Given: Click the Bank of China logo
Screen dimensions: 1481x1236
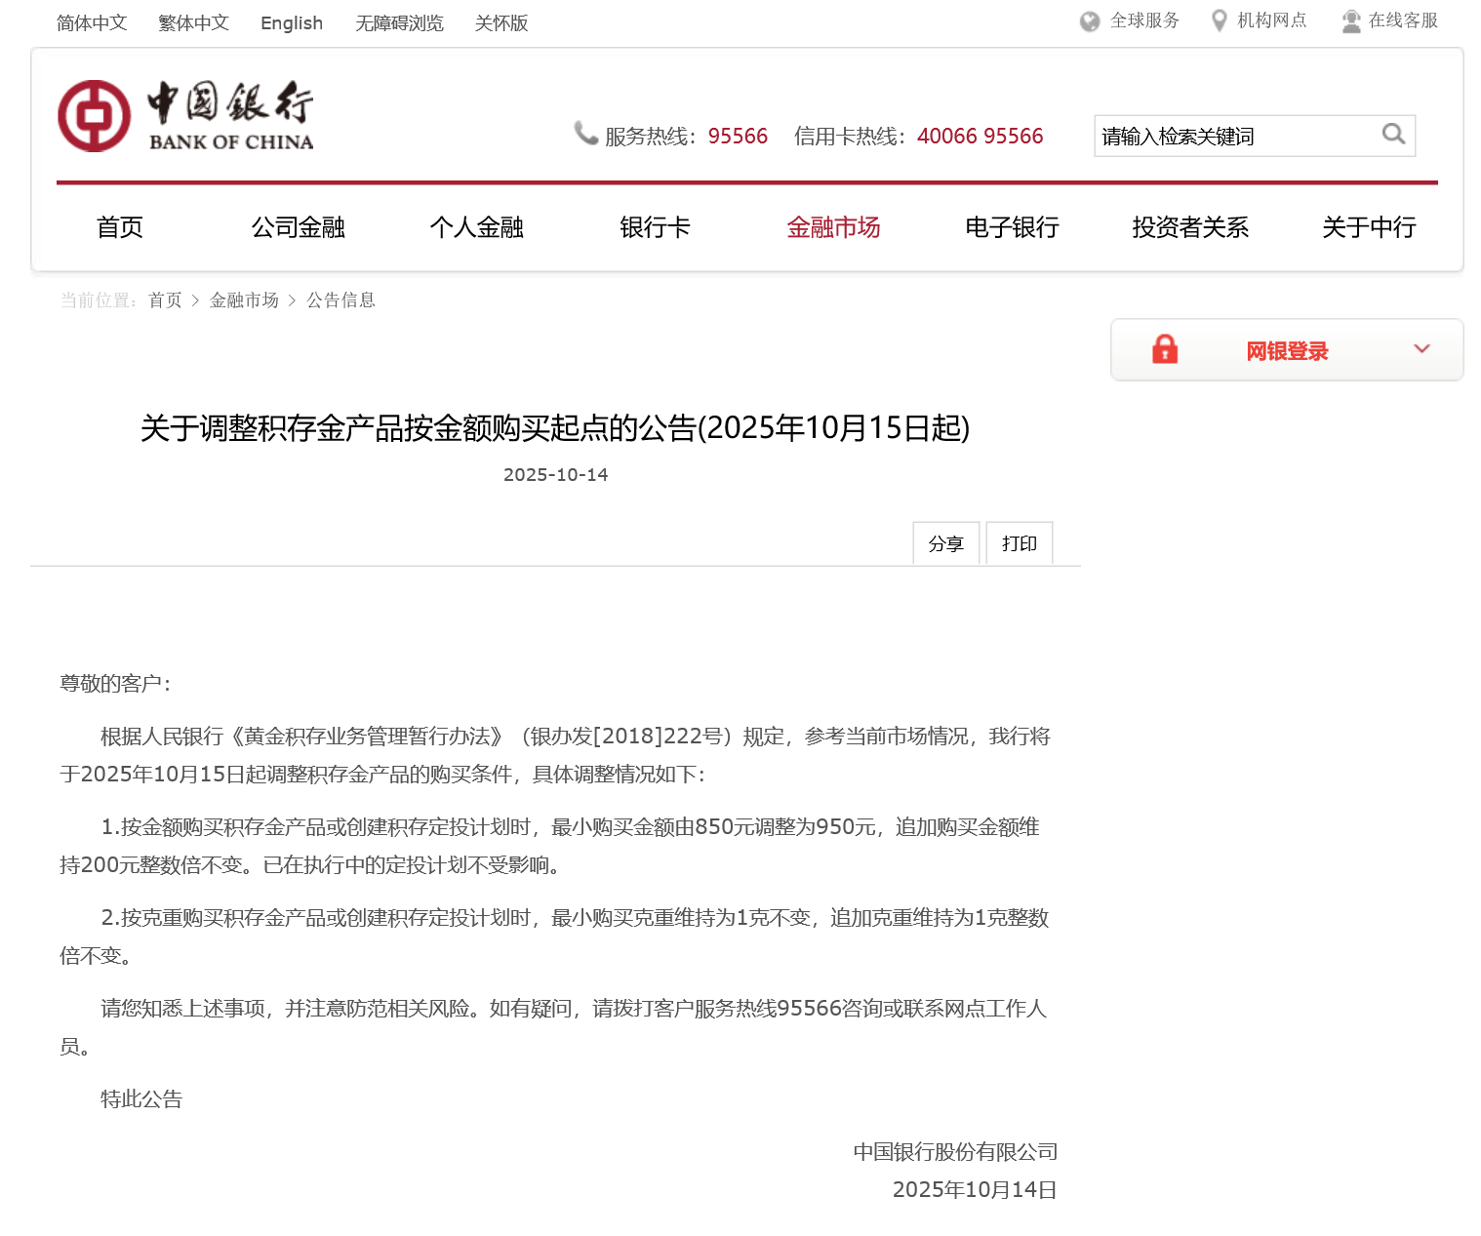Looking at the screenshot, I should tap(185, 116).
